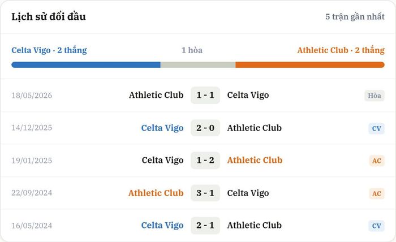Click the grey draw bar segment

click(198, 65)
